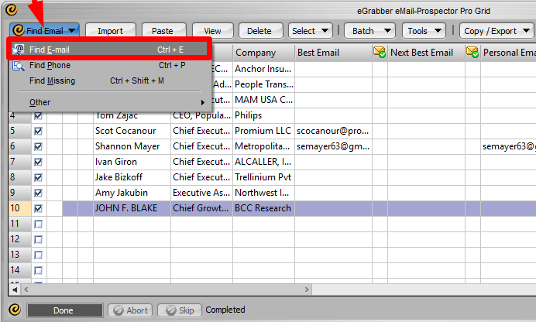Click the Delete button

[x=259, y=31]
